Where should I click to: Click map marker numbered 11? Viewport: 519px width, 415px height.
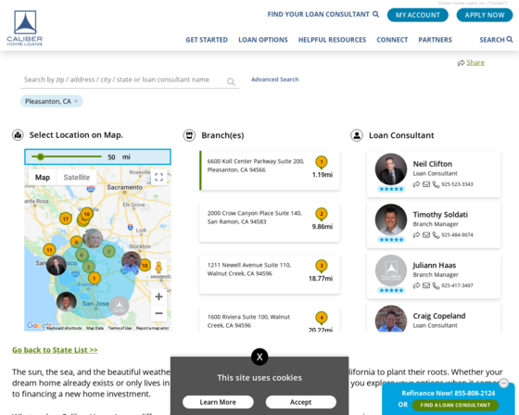tap(49, 250)
